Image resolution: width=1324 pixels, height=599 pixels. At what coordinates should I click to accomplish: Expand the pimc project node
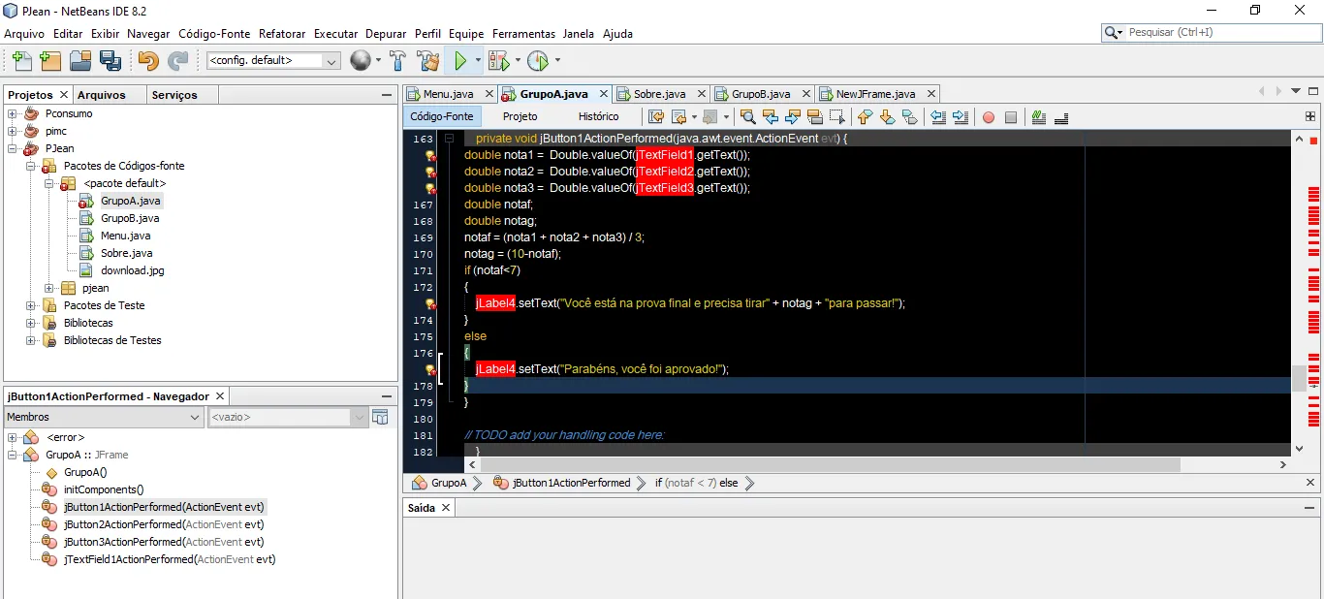pyautogui.click(x=13, y=131)
